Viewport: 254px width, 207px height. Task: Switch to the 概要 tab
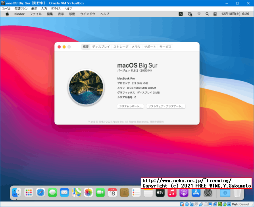point(86,47)
